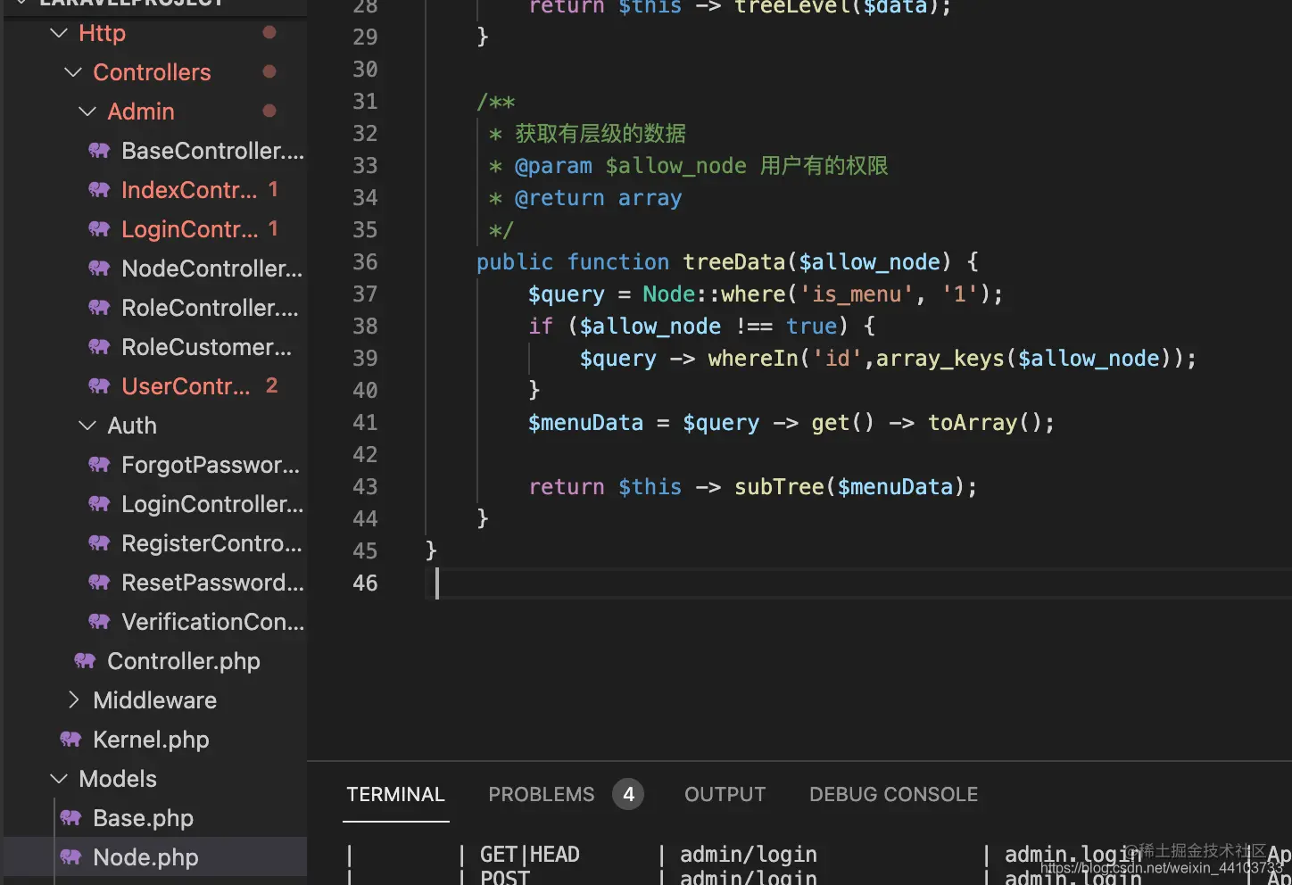
Task: Click array_keys call on line 39
Action: coord(940,358)
